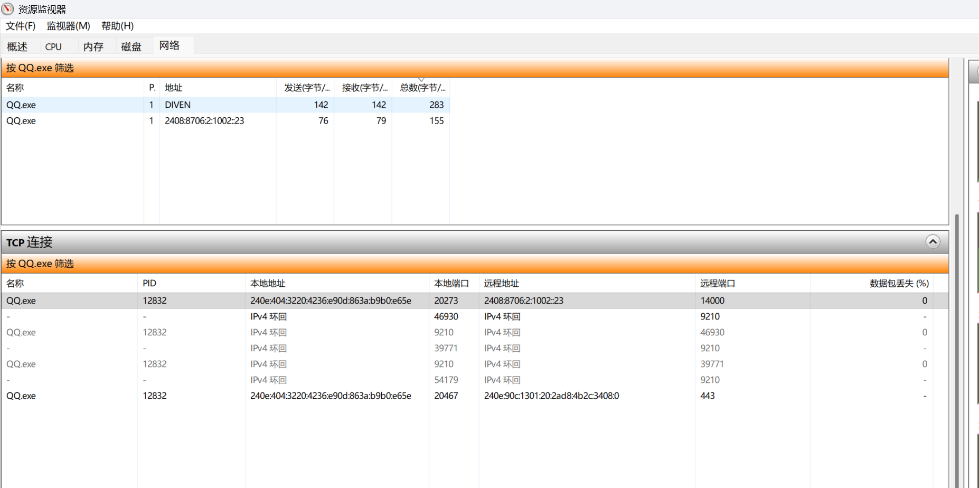Open the 文件(F) menu
This screenshot has width=979, height=488.
tap(21, 26)
